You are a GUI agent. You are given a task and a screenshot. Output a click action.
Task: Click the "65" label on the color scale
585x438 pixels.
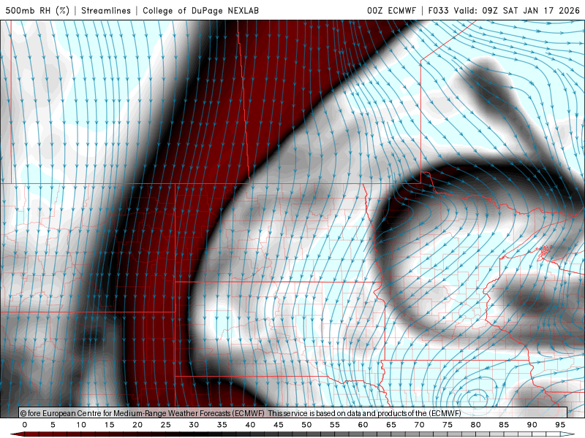click(x=391, y=425)
